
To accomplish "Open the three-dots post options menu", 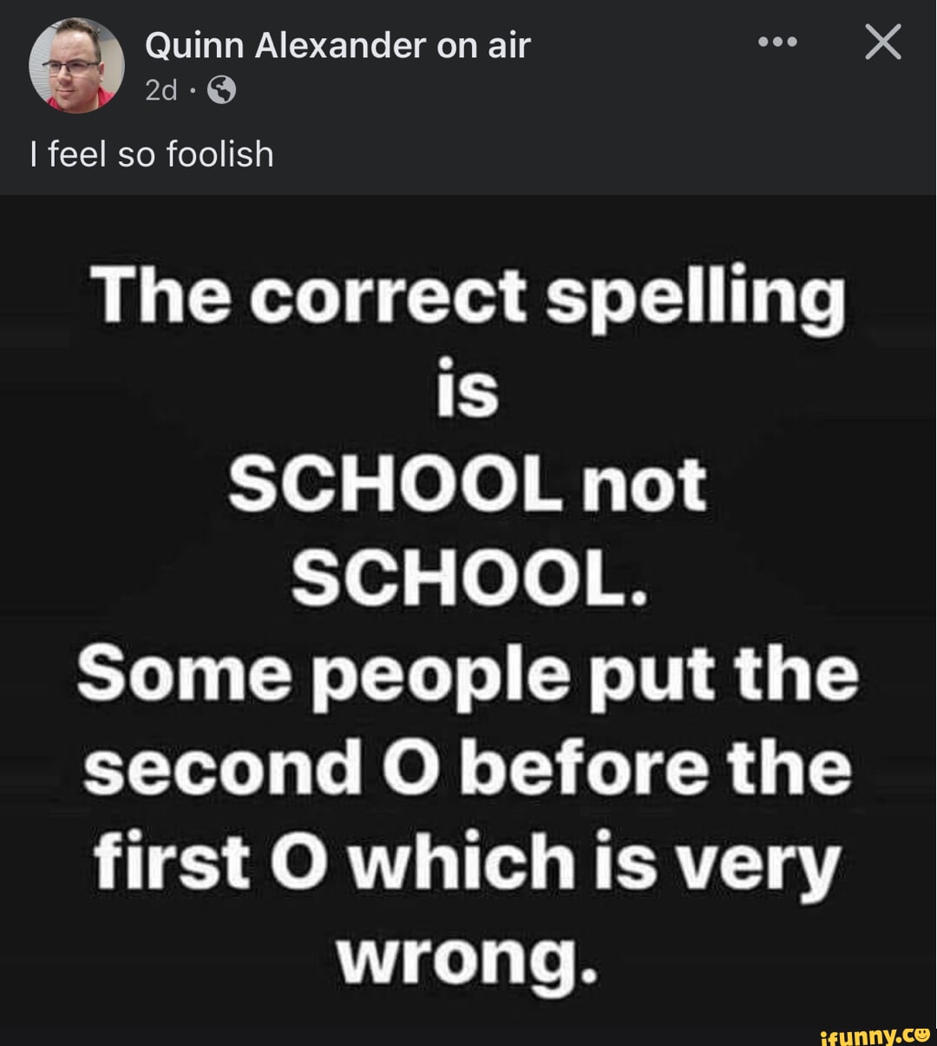I will [x=776, y=42].
